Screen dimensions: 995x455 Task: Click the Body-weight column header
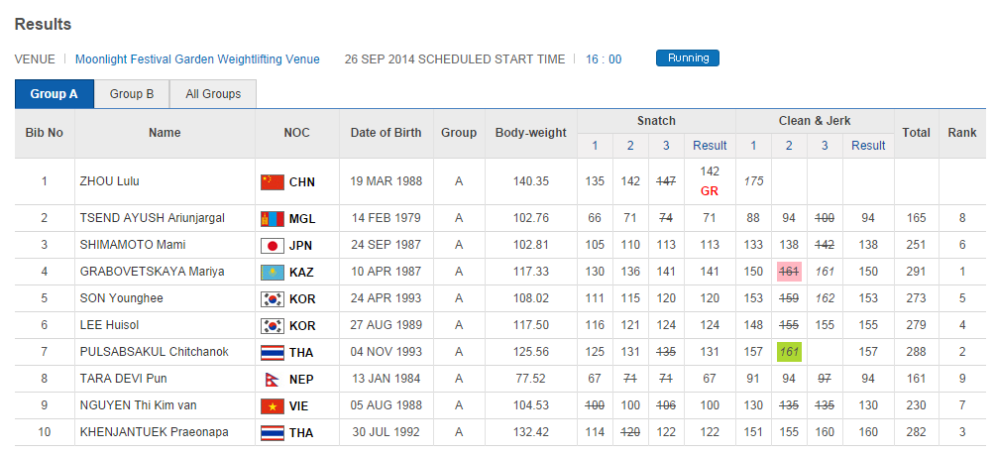(x=531, y=133)
